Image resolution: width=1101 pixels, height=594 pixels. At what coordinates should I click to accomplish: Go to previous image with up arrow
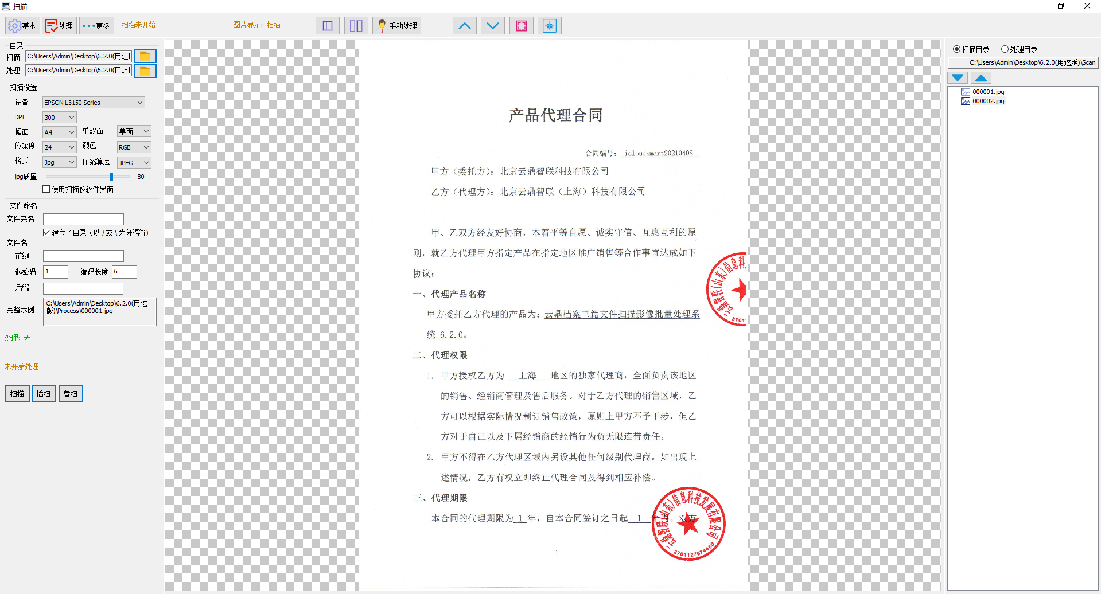[x=464, y=26]
